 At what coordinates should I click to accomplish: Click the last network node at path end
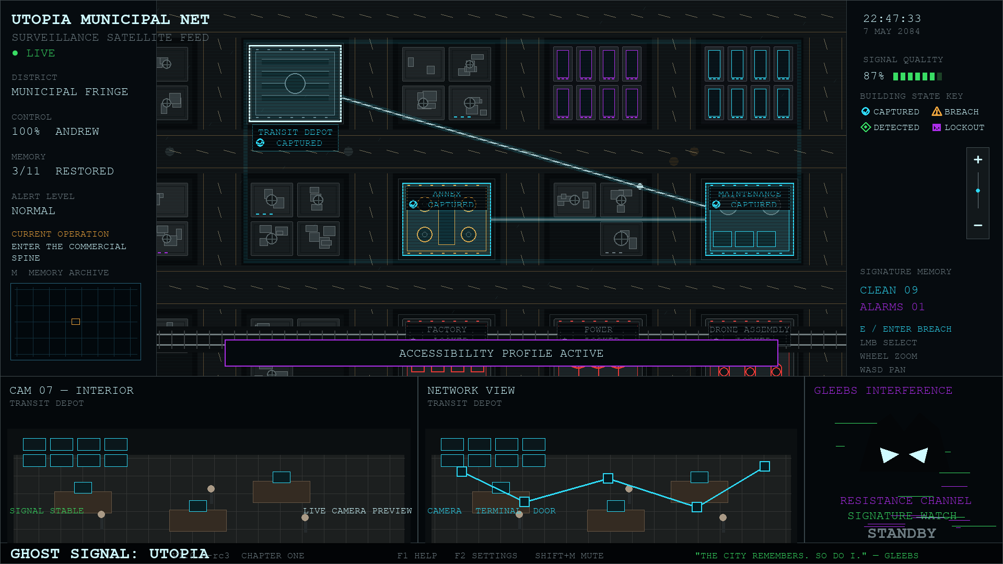(765, 466)
